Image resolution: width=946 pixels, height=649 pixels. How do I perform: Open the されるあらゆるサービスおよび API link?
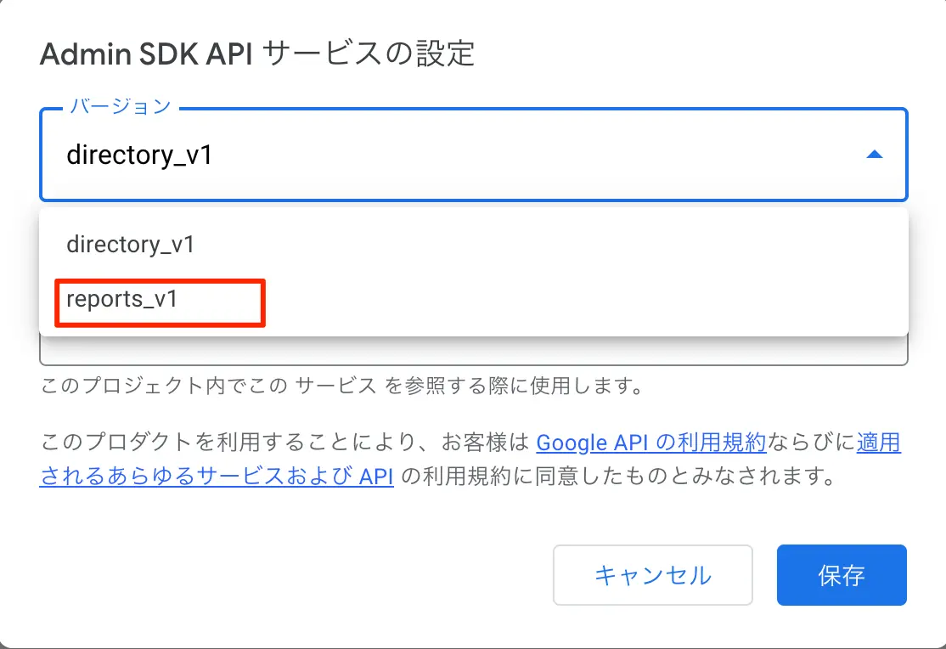pyautogui.click(x=217, y=477)
